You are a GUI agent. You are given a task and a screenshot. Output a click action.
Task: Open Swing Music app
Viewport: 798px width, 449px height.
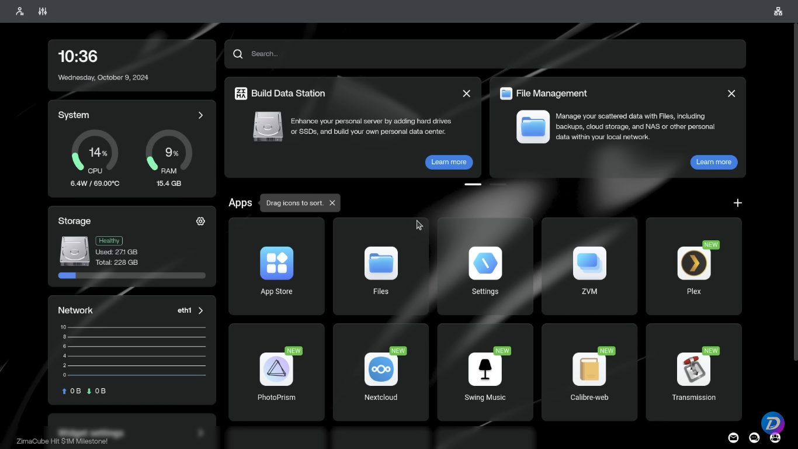tap(485, 369)
